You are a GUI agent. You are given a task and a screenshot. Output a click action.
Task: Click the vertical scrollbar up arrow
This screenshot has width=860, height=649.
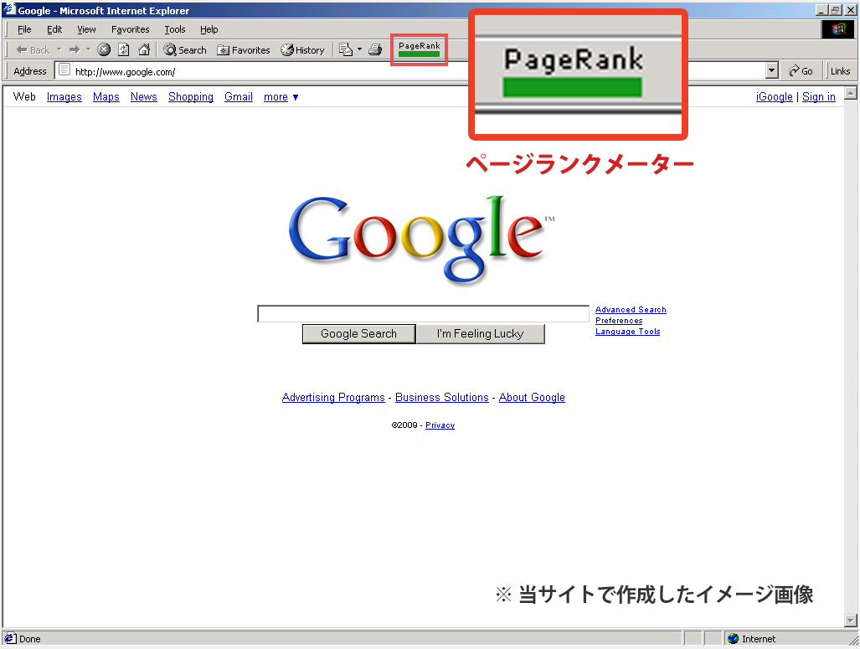pyautogui.click(x=851, y=93)
